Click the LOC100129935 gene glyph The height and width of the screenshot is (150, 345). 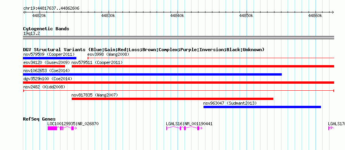(x=62, y=128)
